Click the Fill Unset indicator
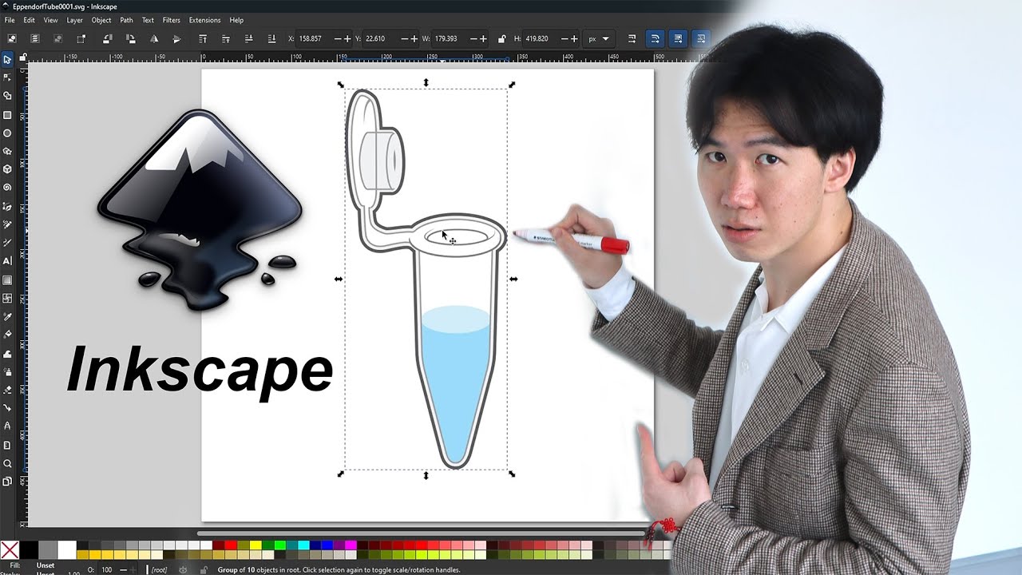Image resolution: width=1022 pixels, height=575 pixels. point(46,565)
